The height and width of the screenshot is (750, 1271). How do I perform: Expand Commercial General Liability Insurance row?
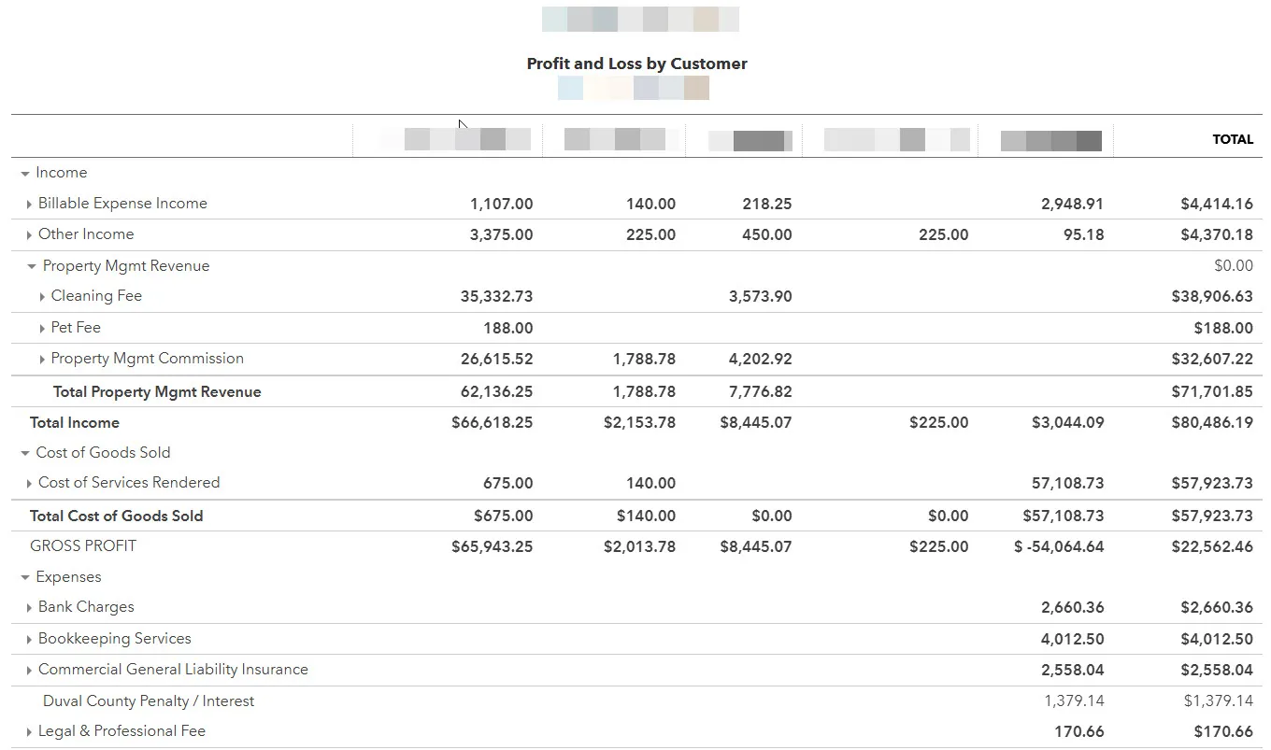tap(29, 671)
